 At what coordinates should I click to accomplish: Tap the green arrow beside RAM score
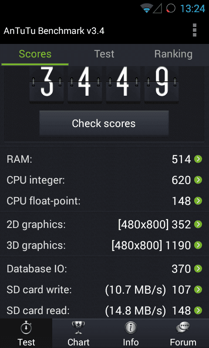pyautogui.click(x=198, y=159)
